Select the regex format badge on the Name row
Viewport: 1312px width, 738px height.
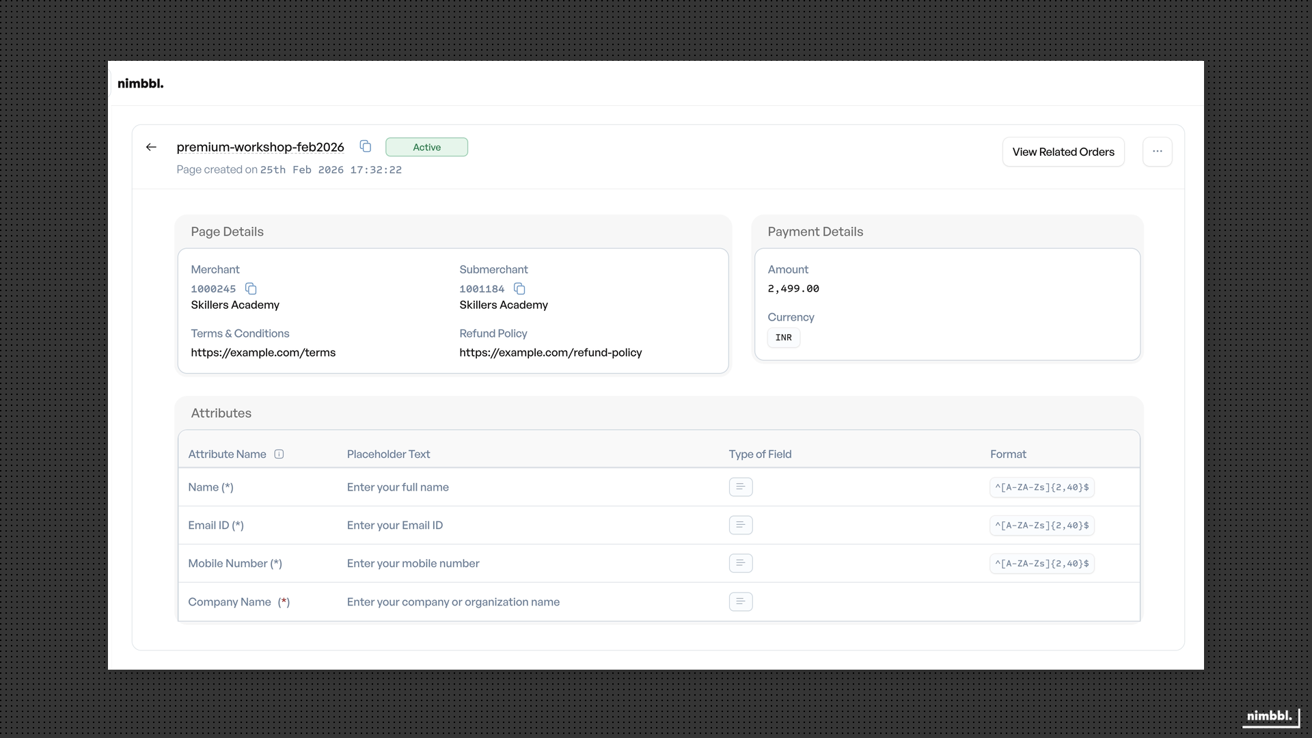[x=1041, y=487]
